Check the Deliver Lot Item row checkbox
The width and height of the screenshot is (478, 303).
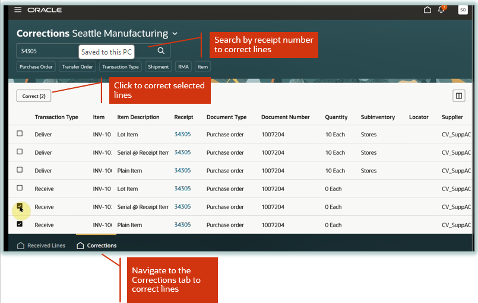[20, 133]
